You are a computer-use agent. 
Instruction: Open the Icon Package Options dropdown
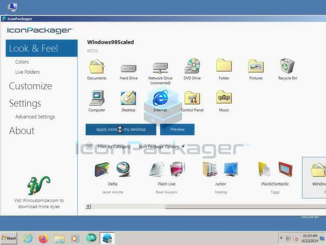(161, 146)
